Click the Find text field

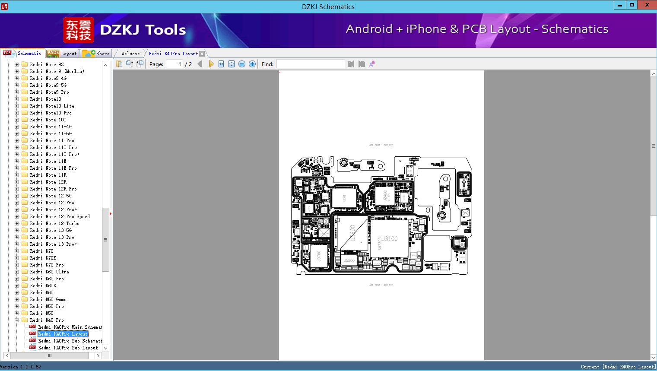(x=311, y=64)
